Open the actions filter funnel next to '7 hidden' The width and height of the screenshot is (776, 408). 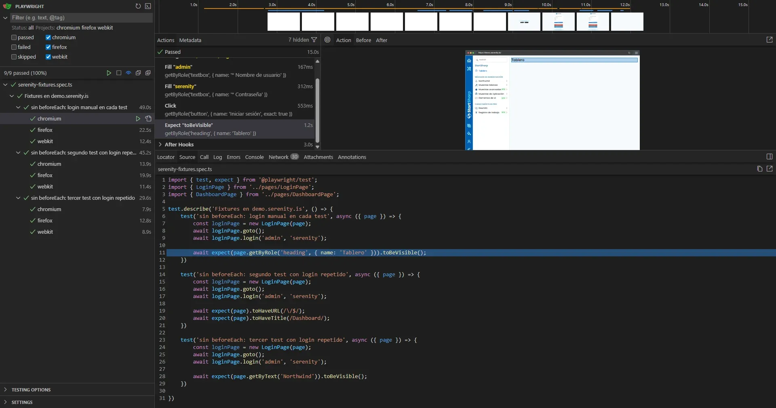(x=315, y=40)
